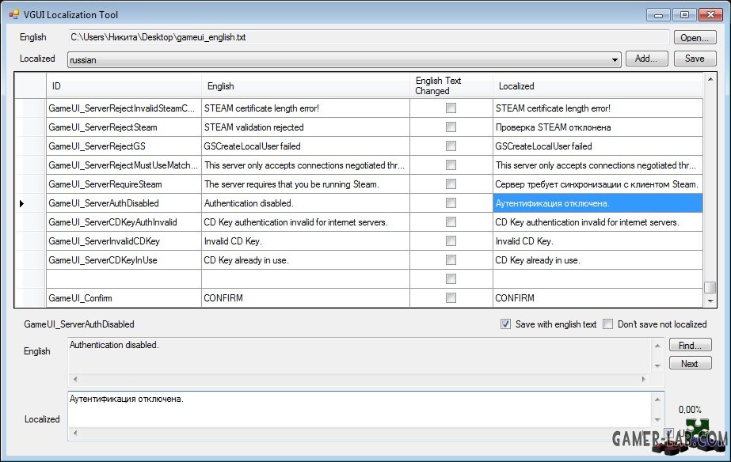The width and height of the screenshot is (731, 462).
Task: Select GameUI_Confirm ID cell
Action: (124, 298)
